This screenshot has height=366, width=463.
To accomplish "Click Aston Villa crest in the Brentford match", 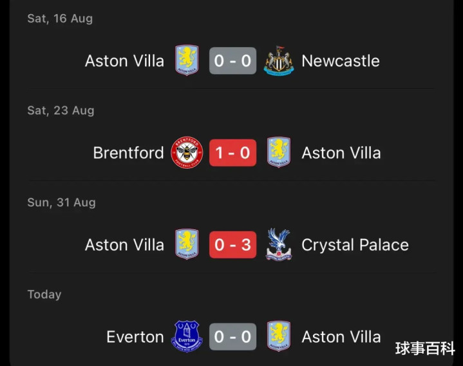I will tap(279, 153).
